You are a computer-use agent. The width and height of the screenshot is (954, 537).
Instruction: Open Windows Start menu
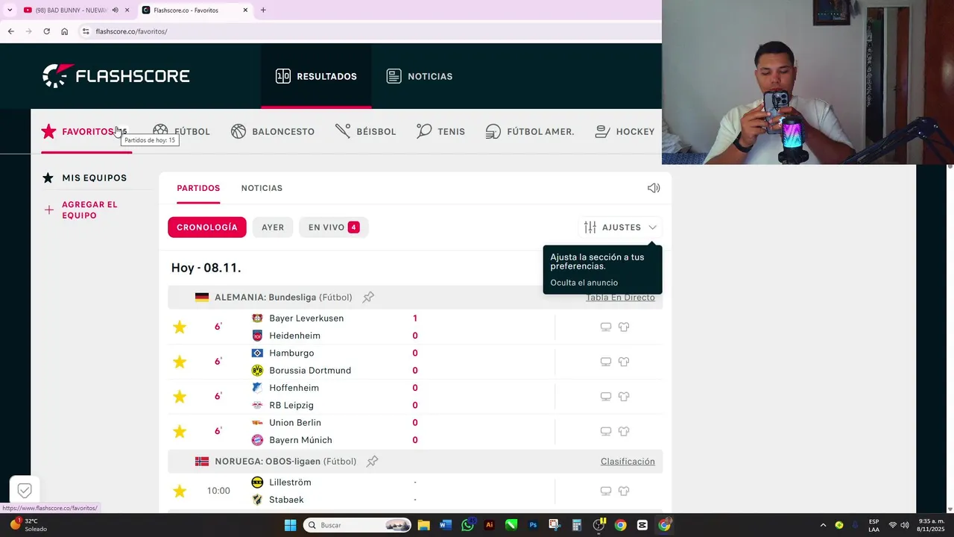click(290, 525)
